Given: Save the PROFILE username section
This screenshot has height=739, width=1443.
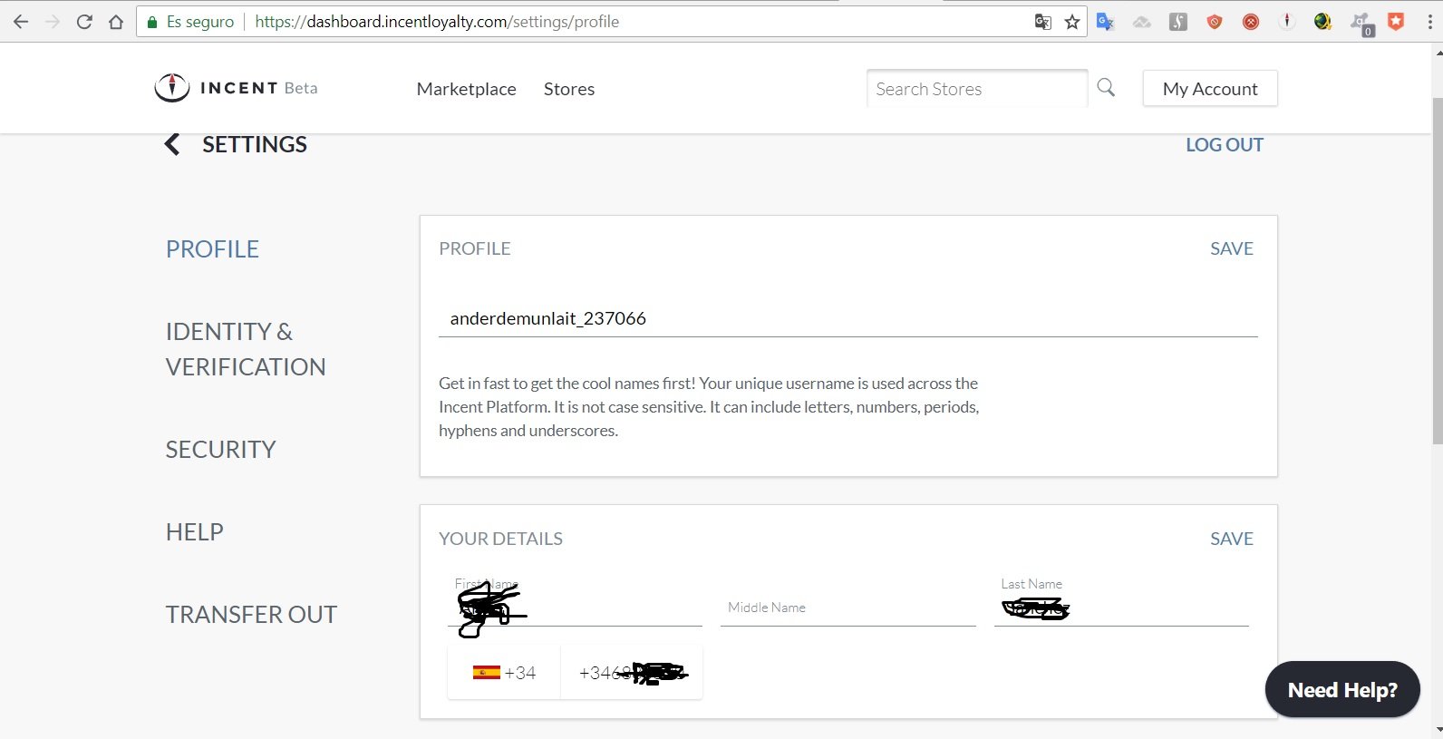Looking at the screenshot, I should [1232, 248].
